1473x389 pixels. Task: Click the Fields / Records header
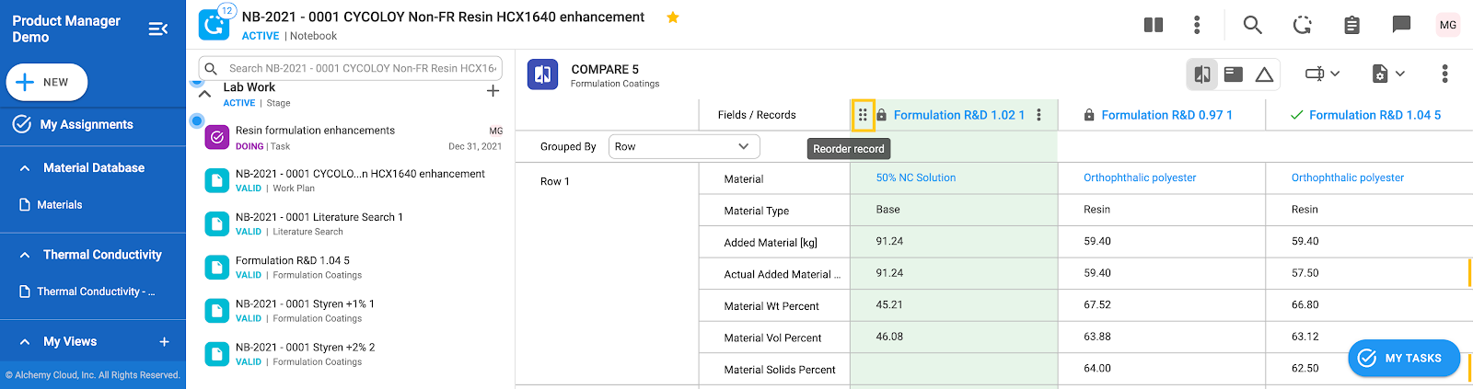point(757,115)
